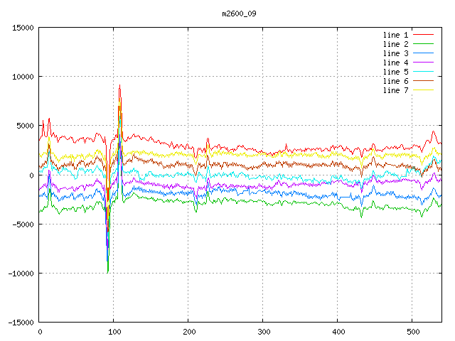Viewport: 455px width, 341px height.
Task: Click the red line sample beside line 1
Action: (424, 35)
